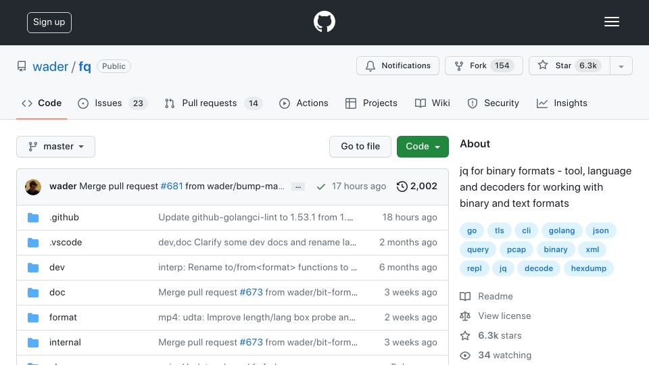This screenshot has height=365, width=649.
Task: Open the Pull requests tab
Action: click(x=213, y=103)
